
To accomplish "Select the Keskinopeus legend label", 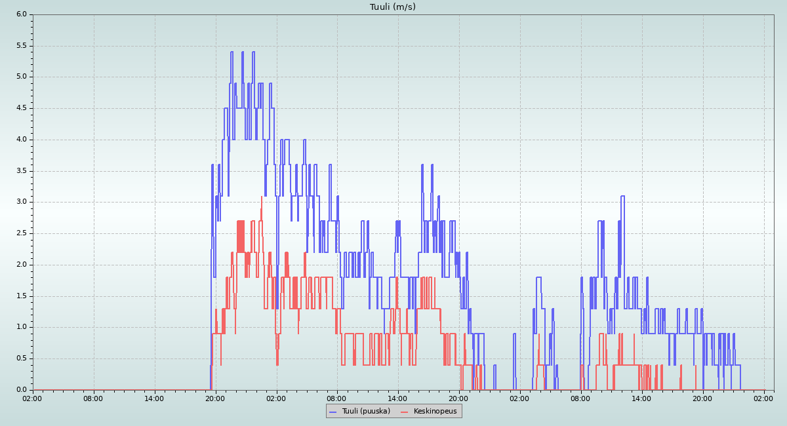I will (x=435, y=411).
